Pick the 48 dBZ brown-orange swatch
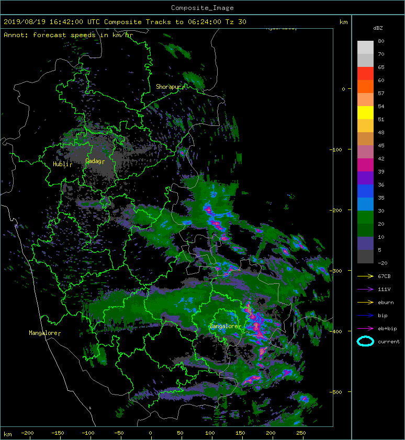This screenshot has height=440, width=405. point(365,138)
